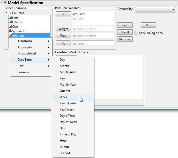Screen dimensions: 178x158
Task: Click the By optional field
Action: click(x=93, y=43)
